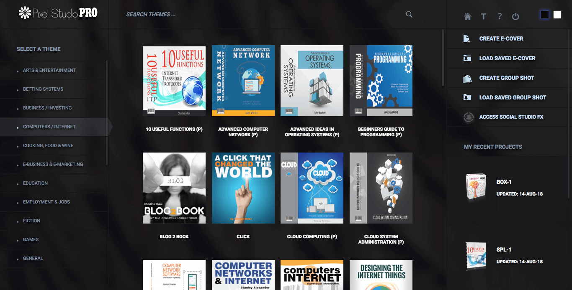This screenshot has height=290, width=572.
Task: Select the E-Business & E-Marketing theme
Action: point(54,164)
